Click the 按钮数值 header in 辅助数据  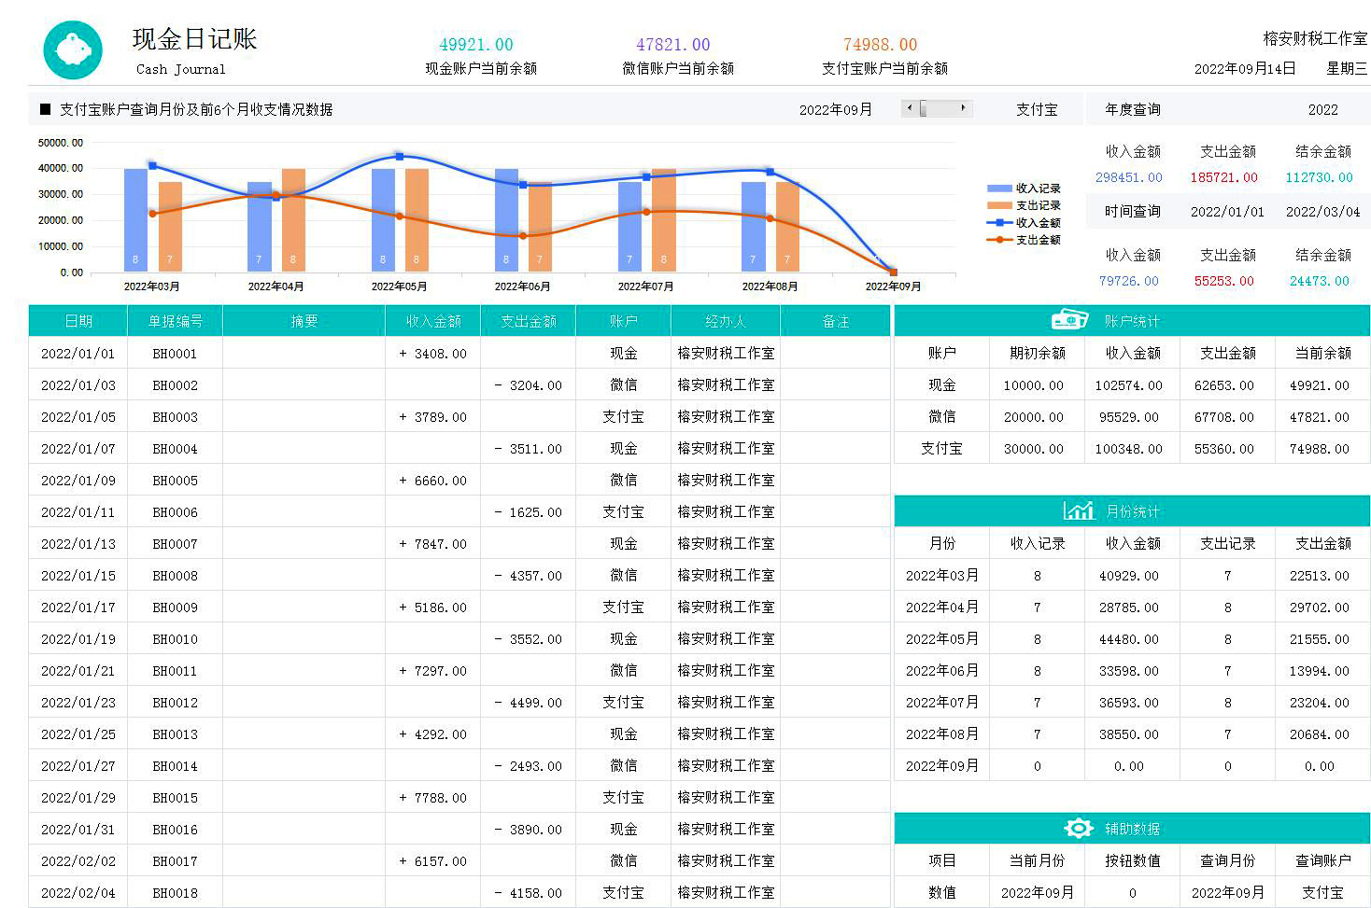(1132, 860)
